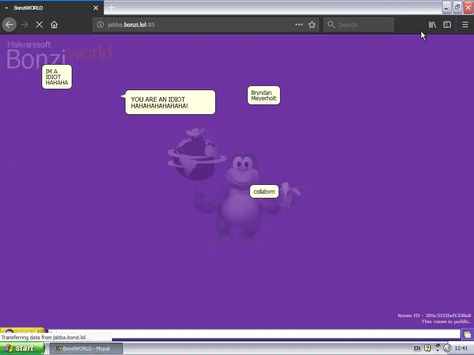Image resolution: width=474 pixels, height=355 pixels.
Task: Click the search magnifier icon
Action: click(x=331, y=24)
